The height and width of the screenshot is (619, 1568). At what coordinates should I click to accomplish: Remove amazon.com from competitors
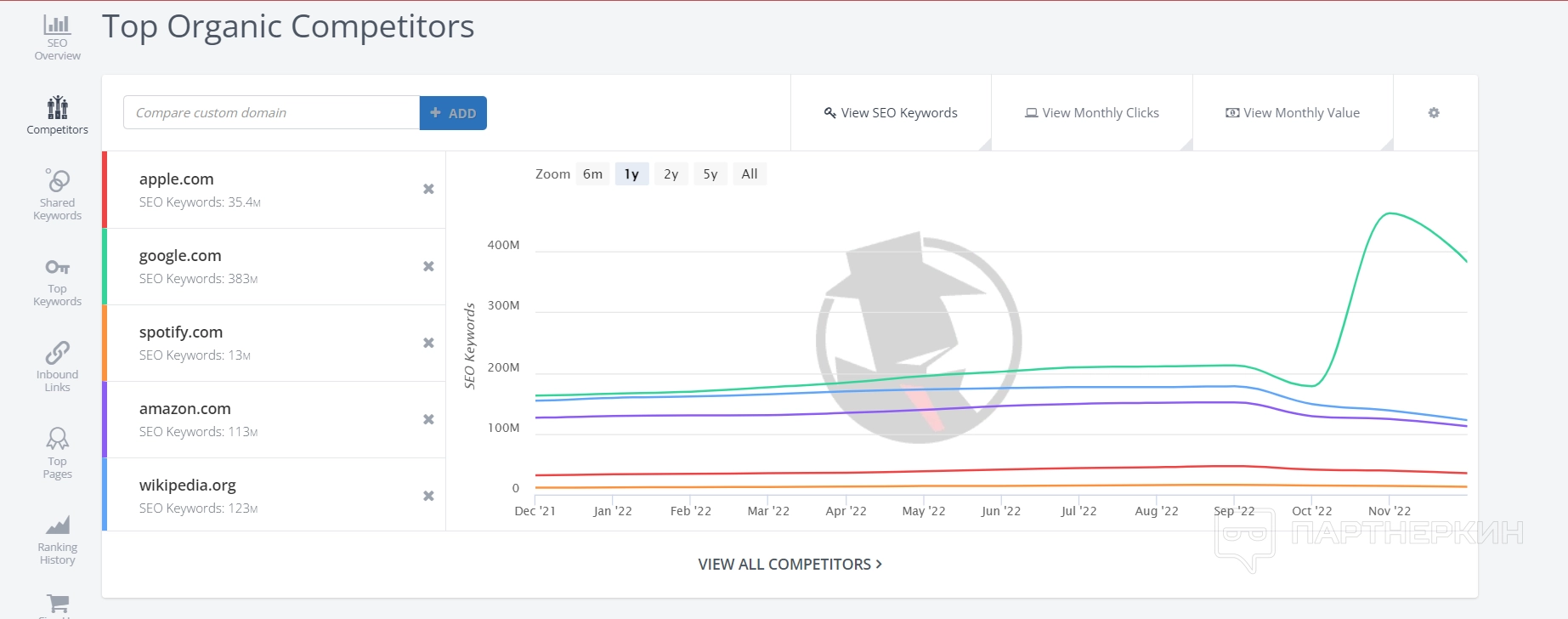point(428,419)
